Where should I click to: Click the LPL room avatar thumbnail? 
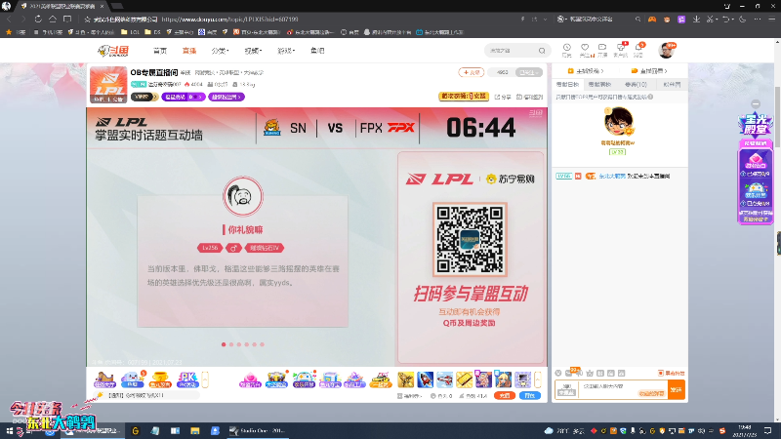[x=108, y=85]
